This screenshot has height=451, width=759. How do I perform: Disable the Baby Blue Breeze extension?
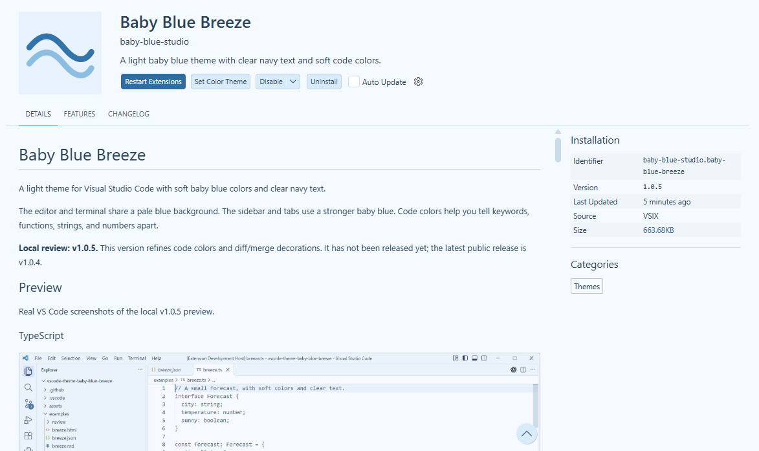271,82
